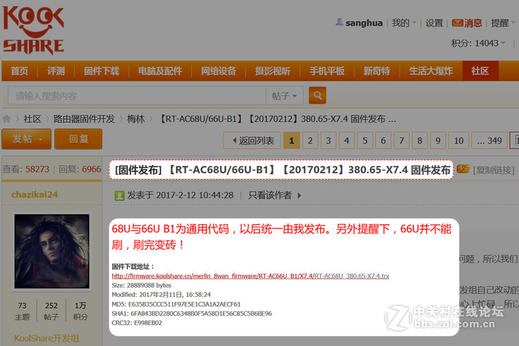Open the 摄影视听 tab
The width and height of the screenshot is (519, 346).
point(272,71)
